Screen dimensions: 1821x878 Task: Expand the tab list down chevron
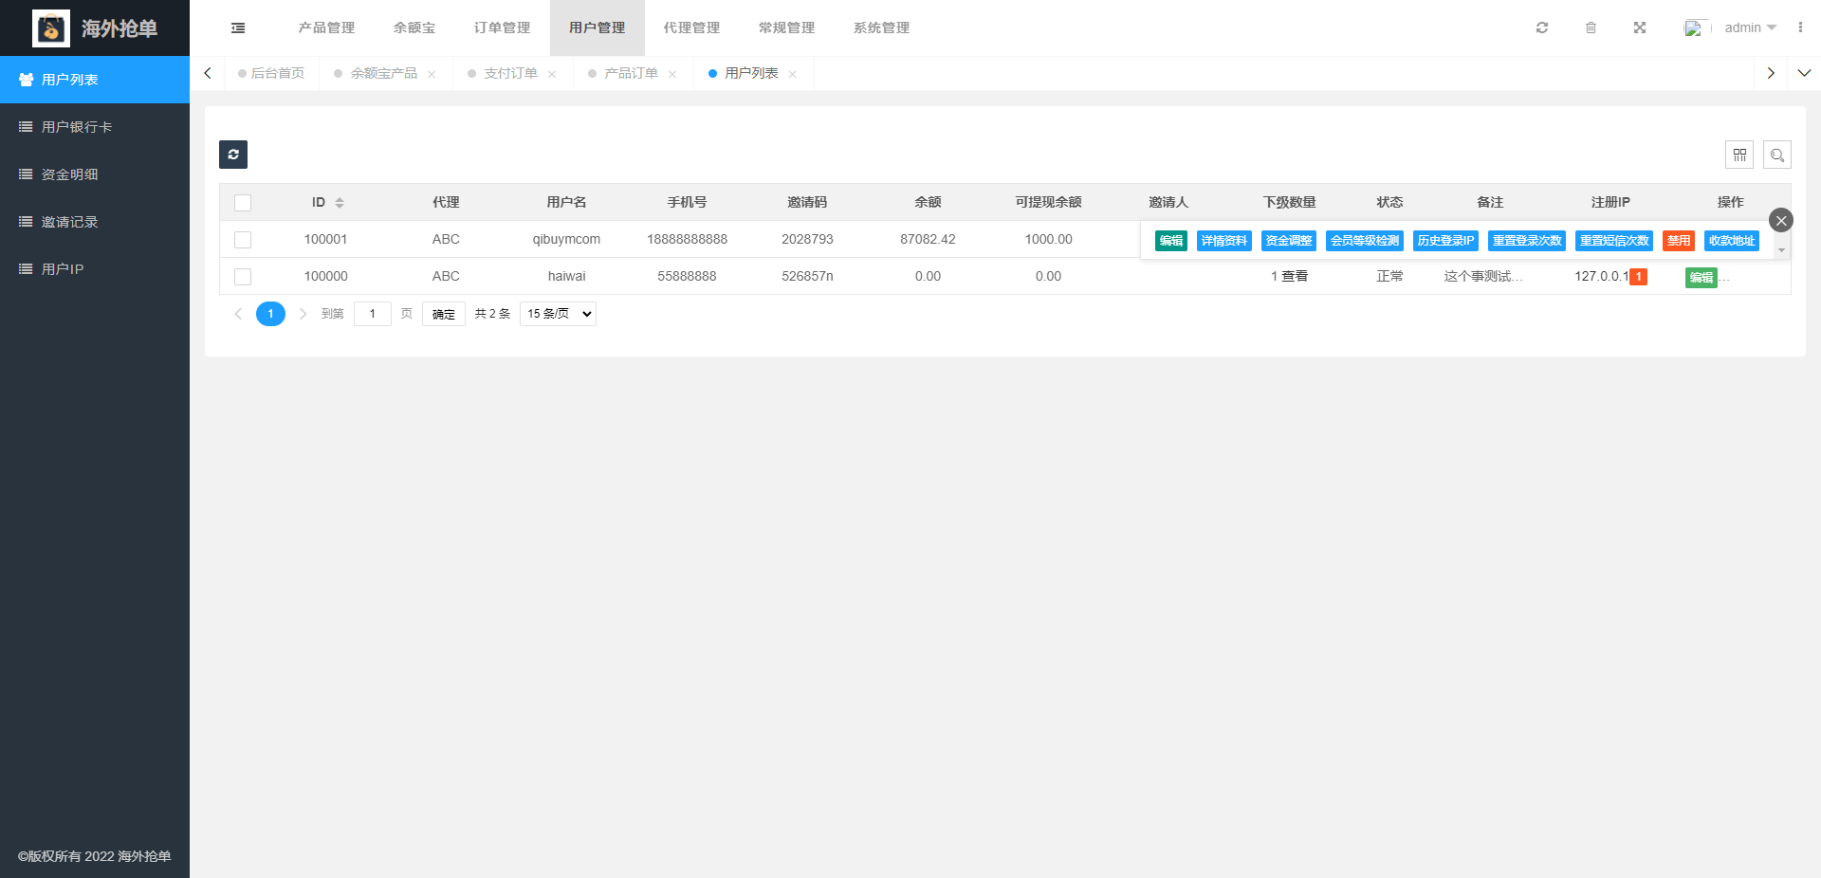tap(1803, 73)
